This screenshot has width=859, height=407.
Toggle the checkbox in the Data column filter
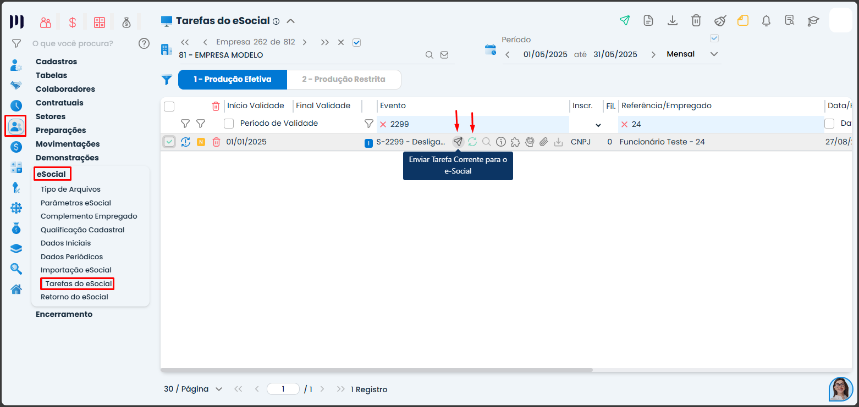pos(829,124)
